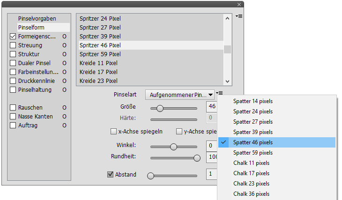Click the brush list scroll-up arrow

(x=228, y=18)
